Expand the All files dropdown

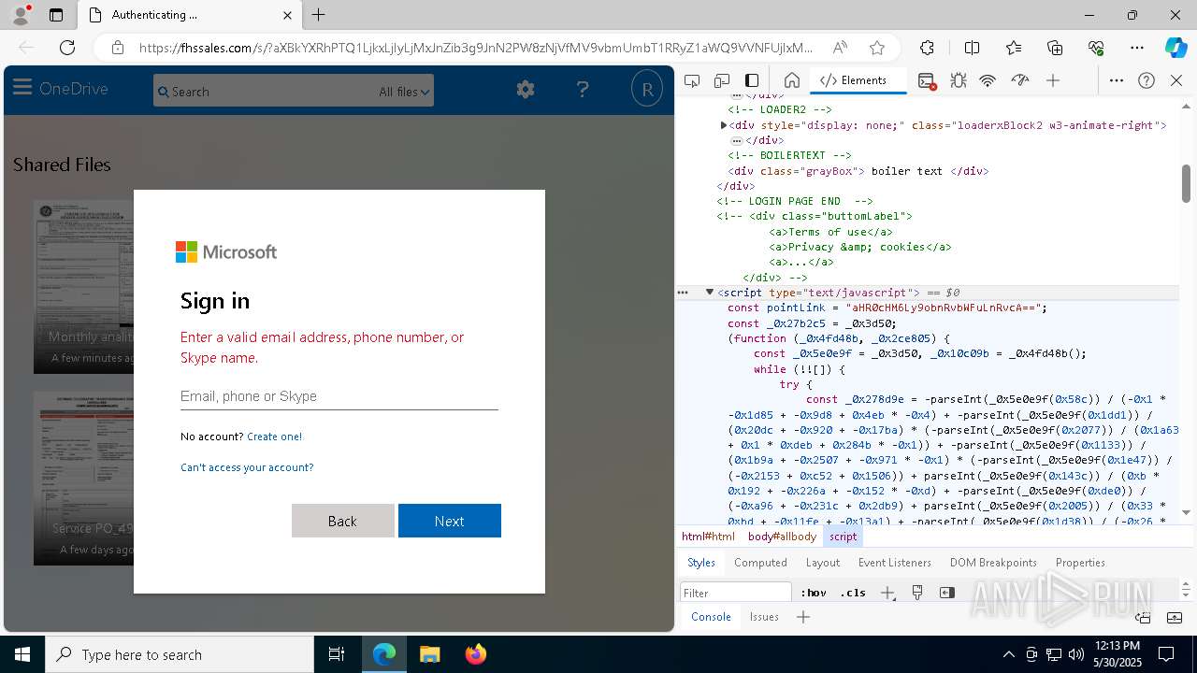(404, 92)
